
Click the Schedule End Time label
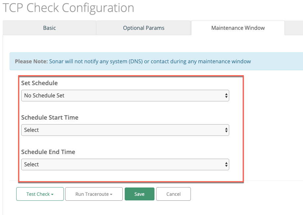click(x=48, y=152)
